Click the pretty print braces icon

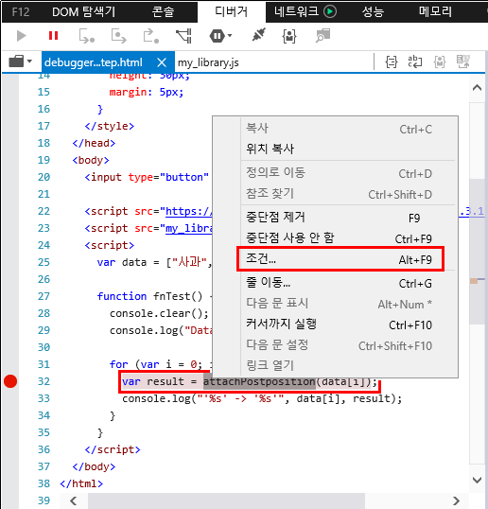392,61
